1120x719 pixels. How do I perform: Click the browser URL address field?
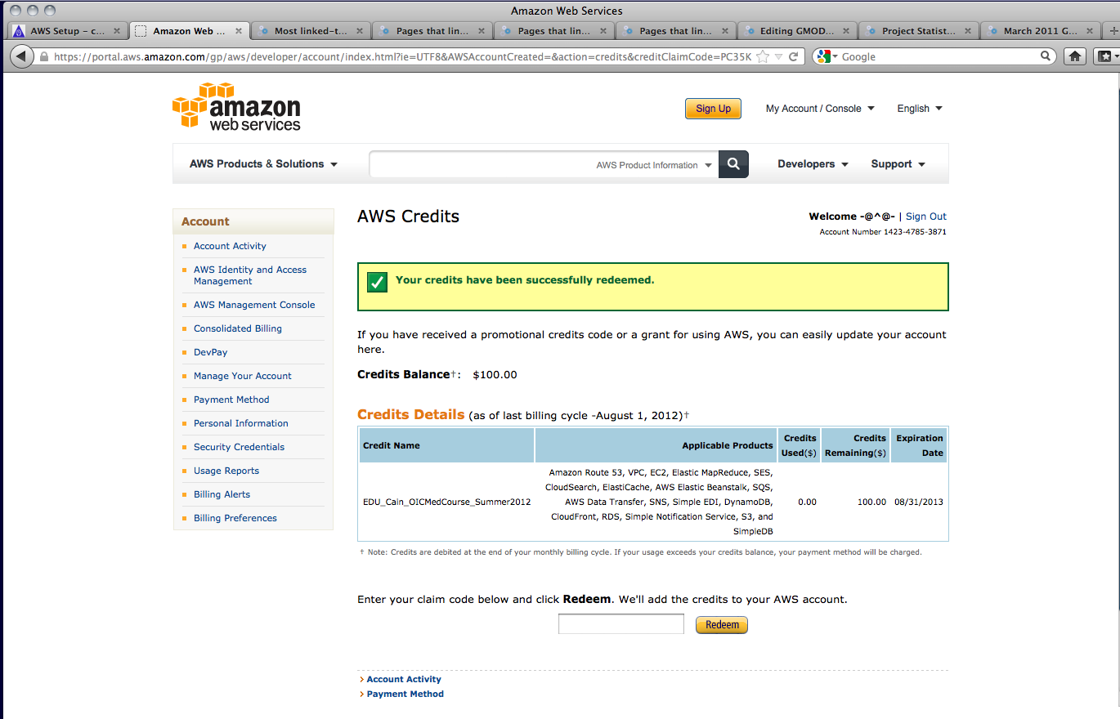[402, 56]
